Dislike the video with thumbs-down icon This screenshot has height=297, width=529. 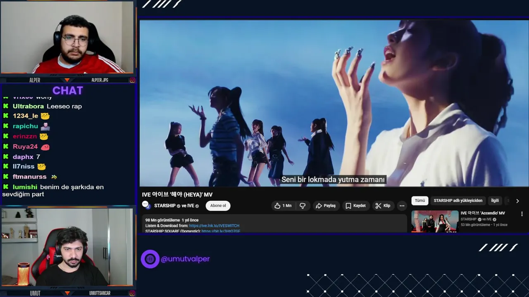303,205
